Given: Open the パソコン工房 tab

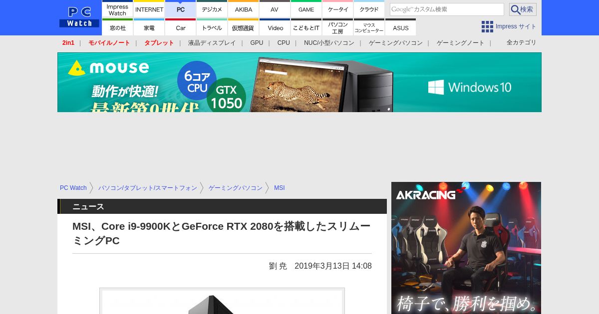Looking at the screenshot, I should point(338,27).
